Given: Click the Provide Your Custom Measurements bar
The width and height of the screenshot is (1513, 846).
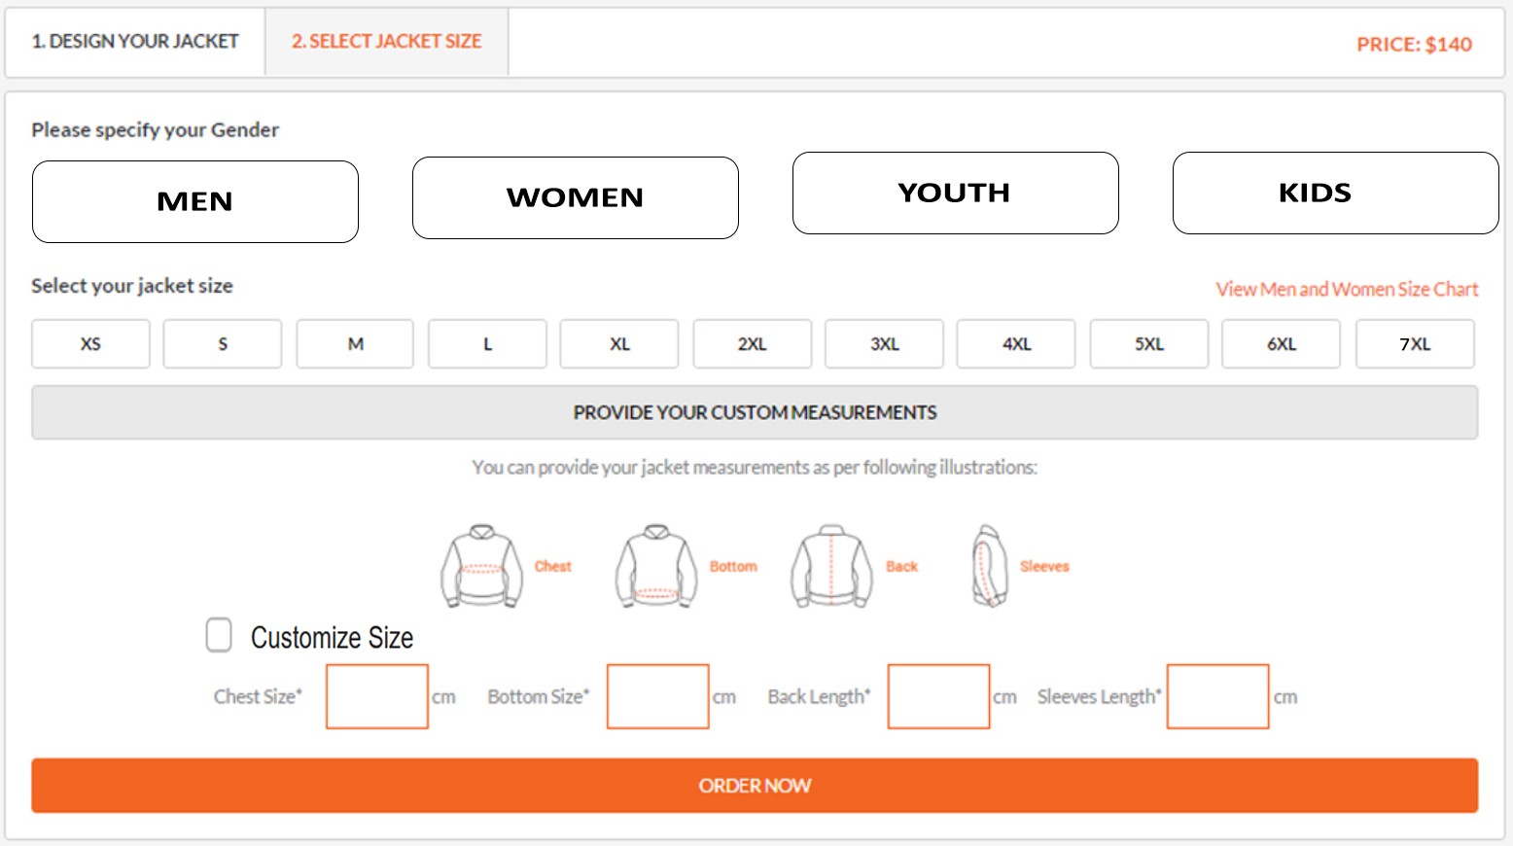Looking at the screenshot, I should (x=755, y=412).
